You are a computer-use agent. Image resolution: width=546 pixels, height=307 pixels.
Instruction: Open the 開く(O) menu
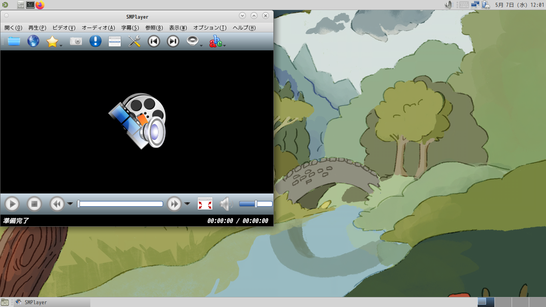click(x=13, y=28)
